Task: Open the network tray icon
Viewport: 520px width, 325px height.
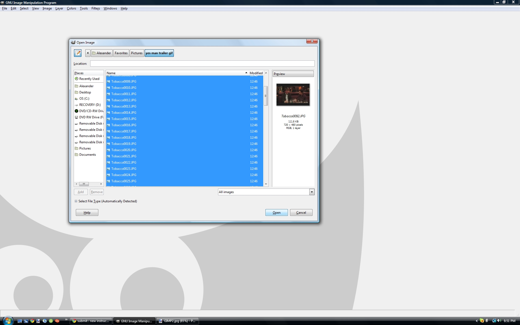Action: click(494, 321)
